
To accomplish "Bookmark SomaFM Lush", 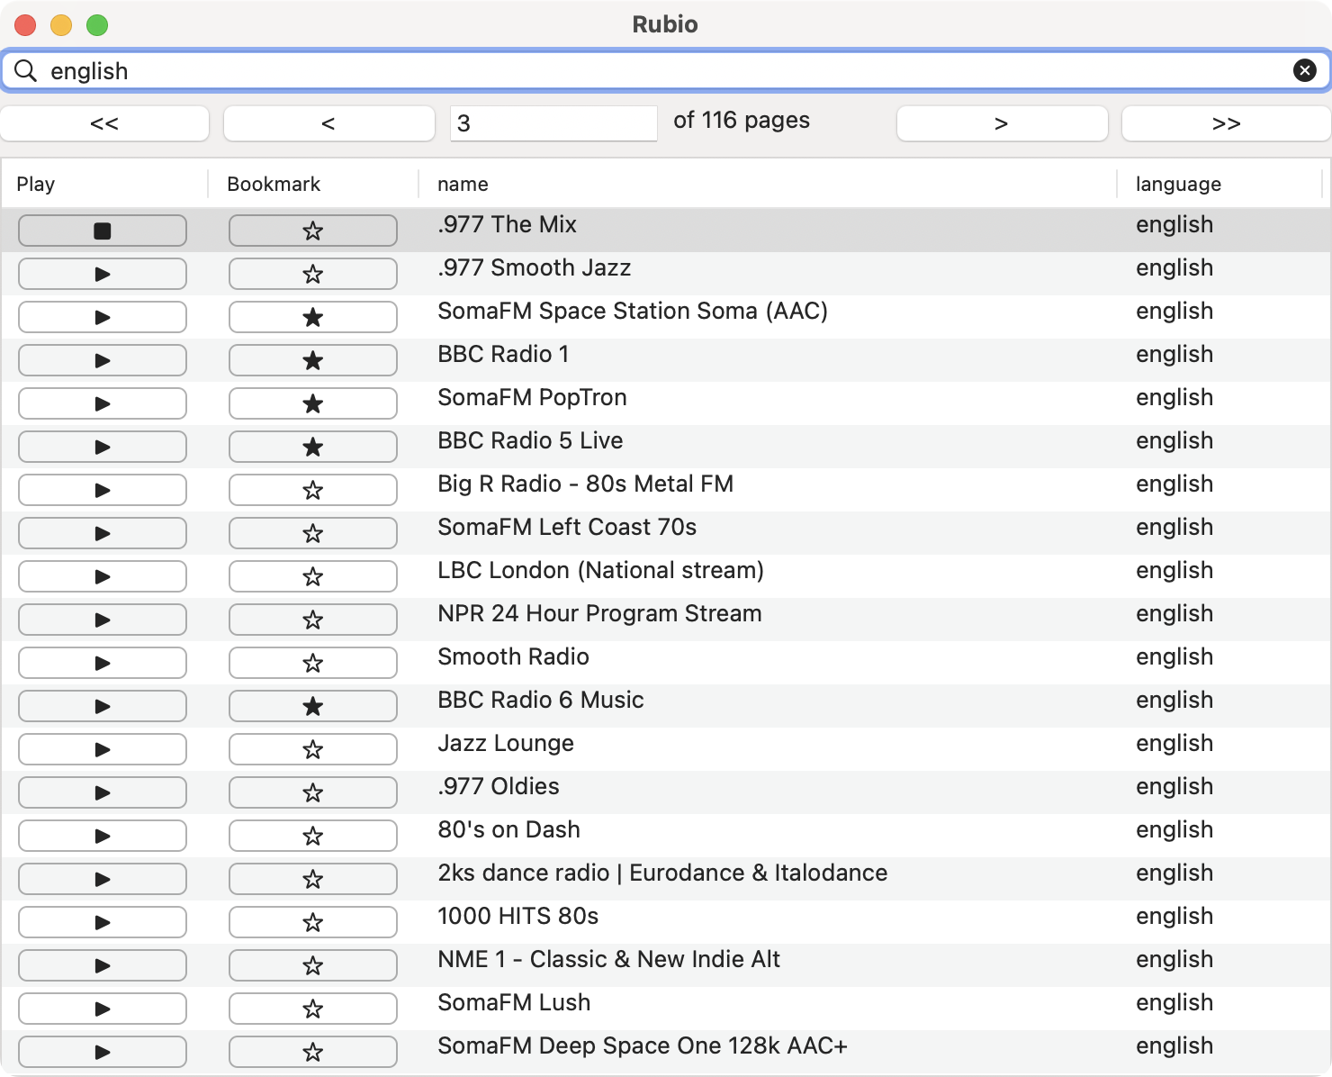I will 313,1009.
